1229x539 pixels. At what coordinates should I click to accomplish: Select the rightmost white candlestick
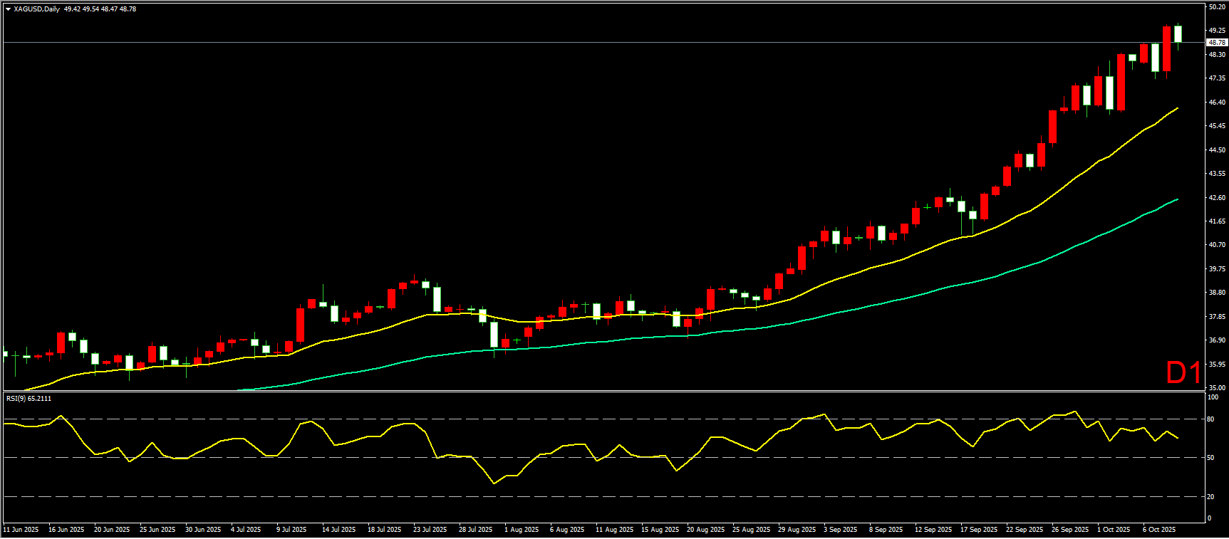pyautogui.click(x=1178, y=34)
